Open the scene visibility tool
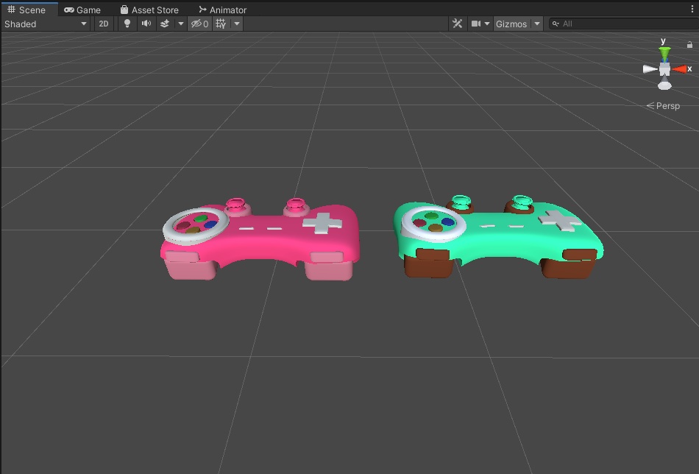This screenshot has width=699, height=474. [197, 24]
